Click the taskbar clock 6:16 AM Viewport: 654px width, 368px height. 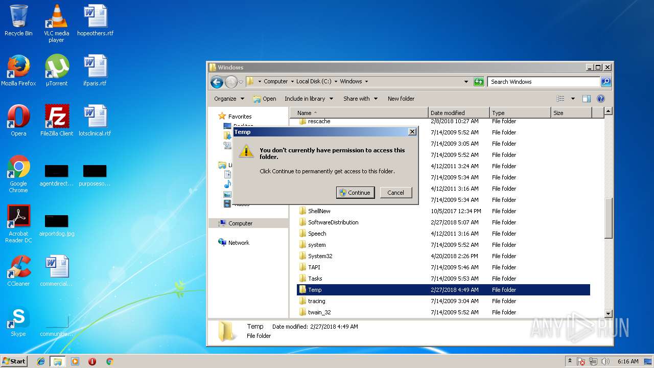(628, 361)
